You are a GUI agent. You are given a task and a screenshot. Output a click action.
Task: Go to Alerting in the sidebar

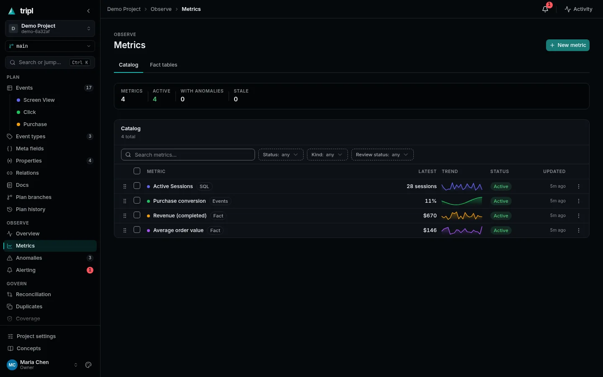coord(50,270)
